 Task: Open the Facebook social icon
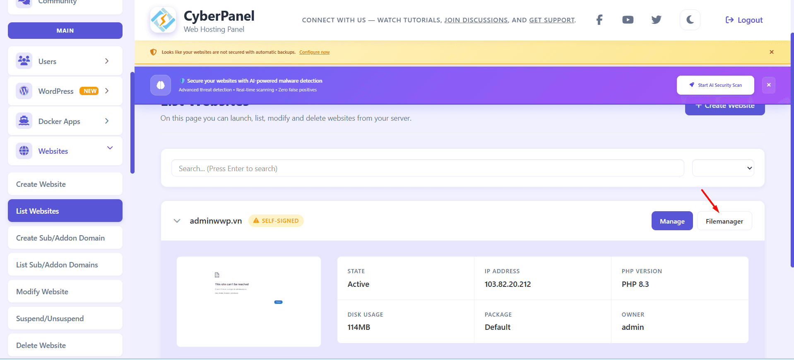(599, 20)
